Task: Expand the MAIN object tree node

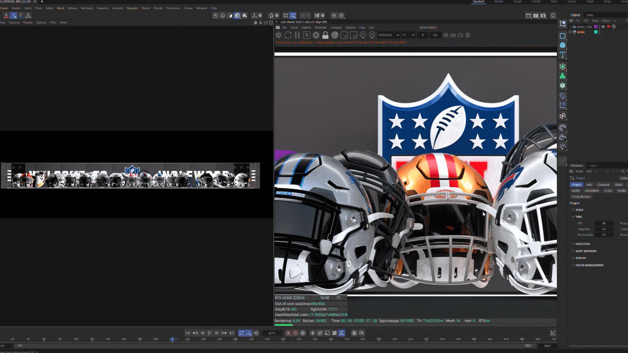Action: (x=570, y=32)
